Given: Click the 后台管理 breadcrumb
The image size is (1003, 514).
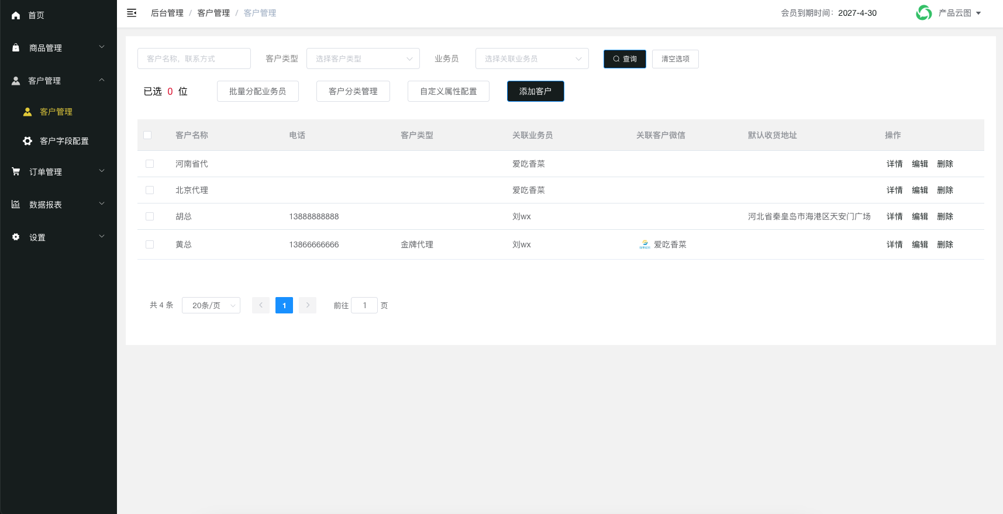Looking at the screenshot, I should coord(167,13).
